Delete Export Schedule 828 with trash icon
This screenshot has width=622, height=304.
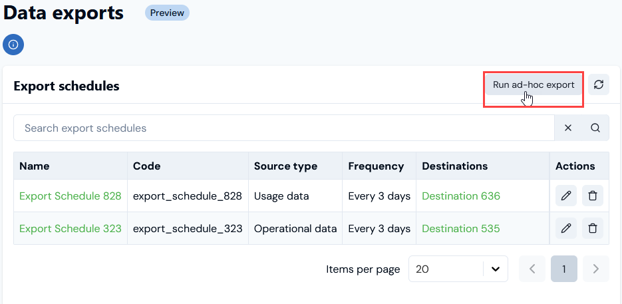click(x=593, y=196)
